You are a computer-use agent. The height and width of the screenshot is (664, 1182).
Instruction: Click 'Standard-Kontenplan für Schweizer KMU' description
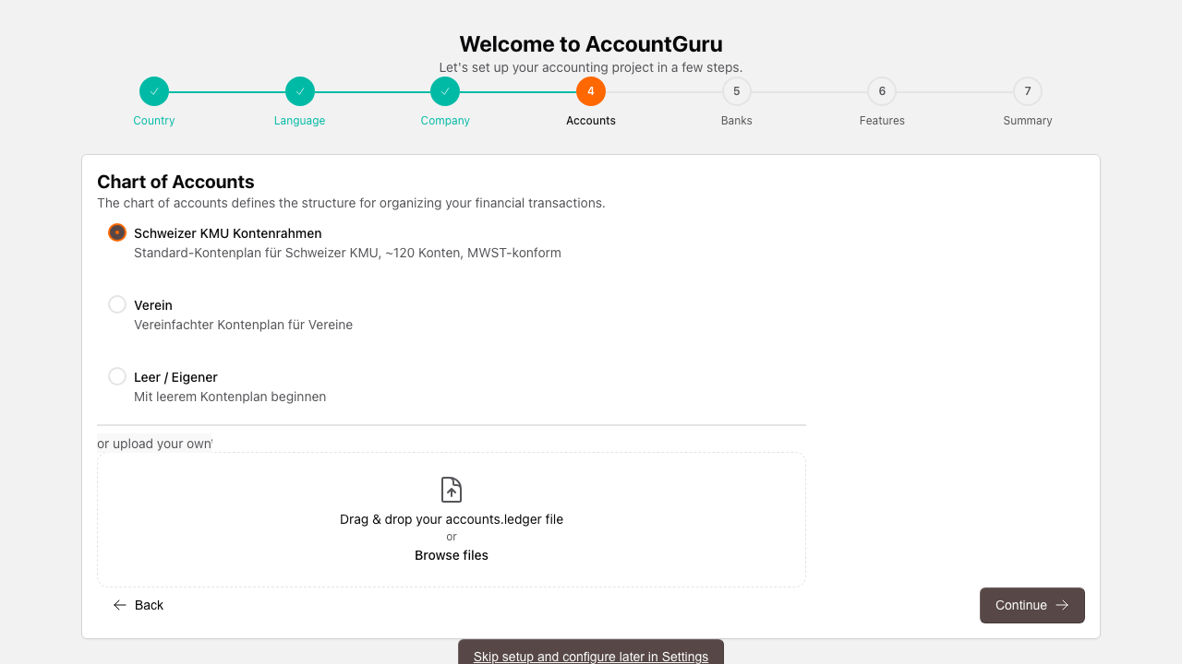click(347, 253)
